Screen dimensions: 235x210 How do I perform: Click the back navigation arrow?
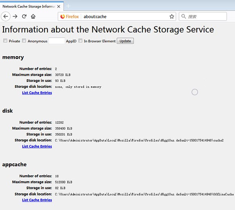point(6,16)
